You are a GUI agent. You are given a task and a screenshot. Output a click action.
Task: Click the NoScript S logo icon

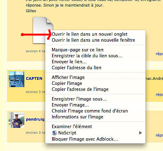(x=54, y=133)
